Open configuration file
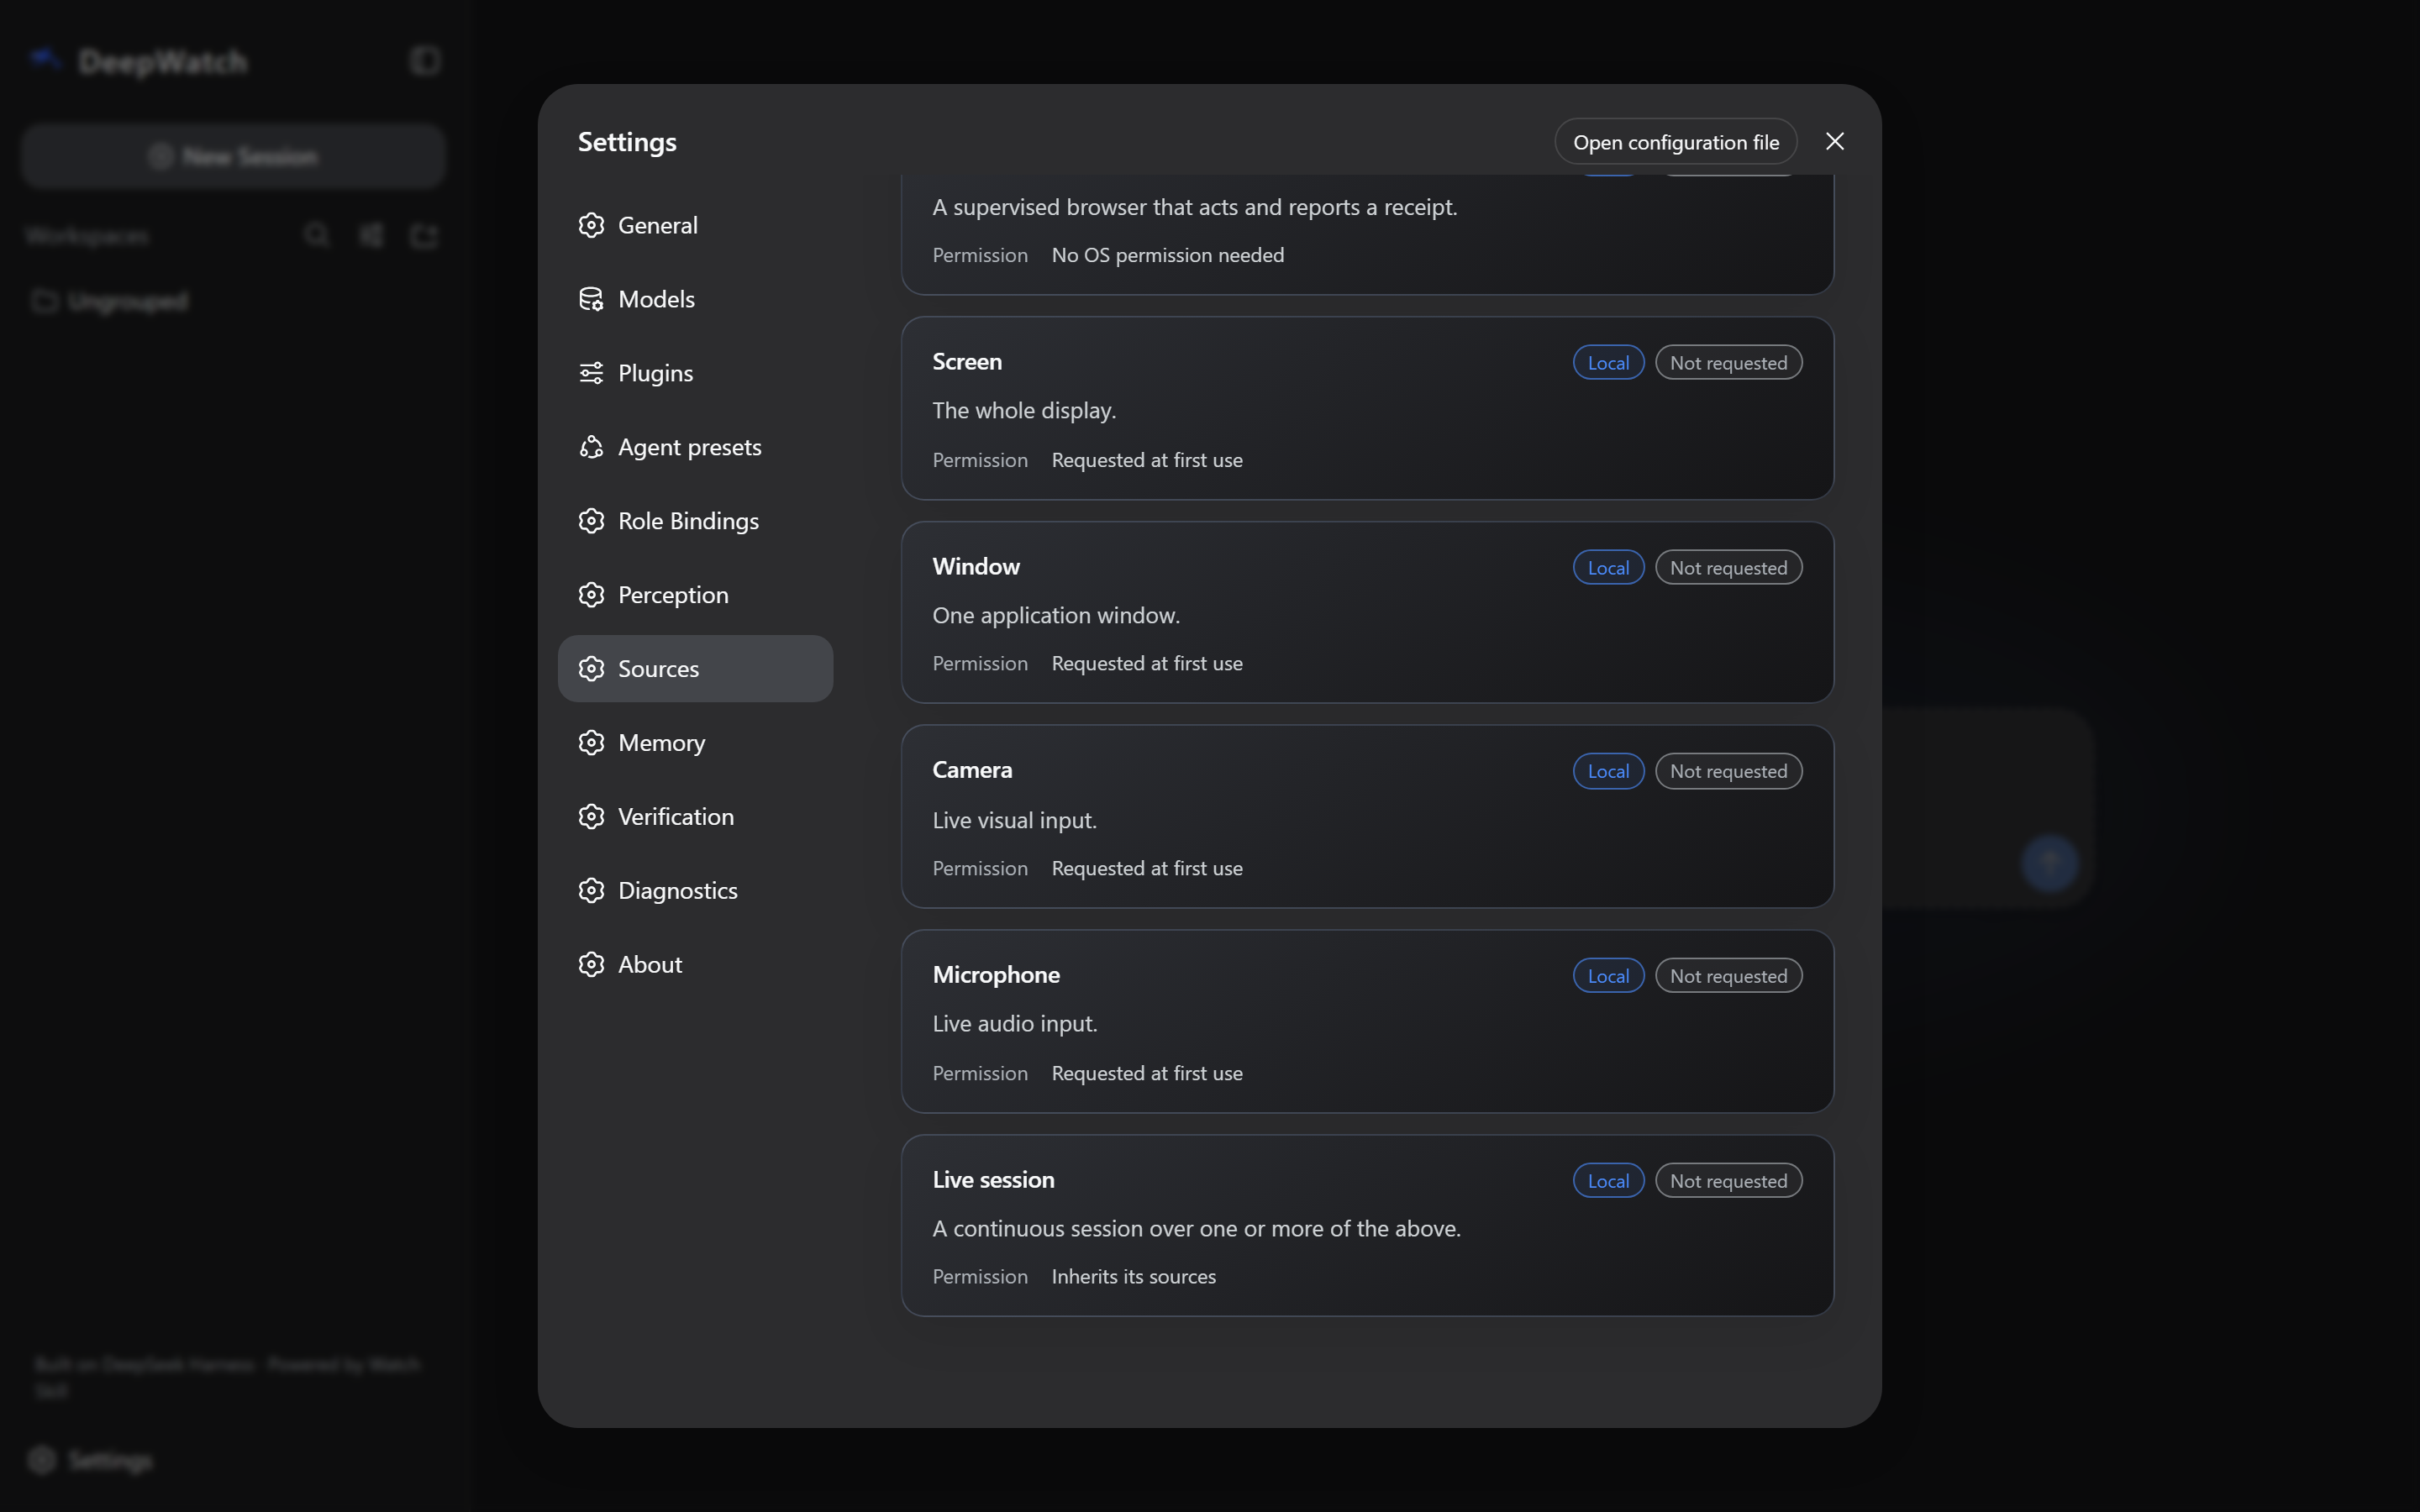 1676,142
